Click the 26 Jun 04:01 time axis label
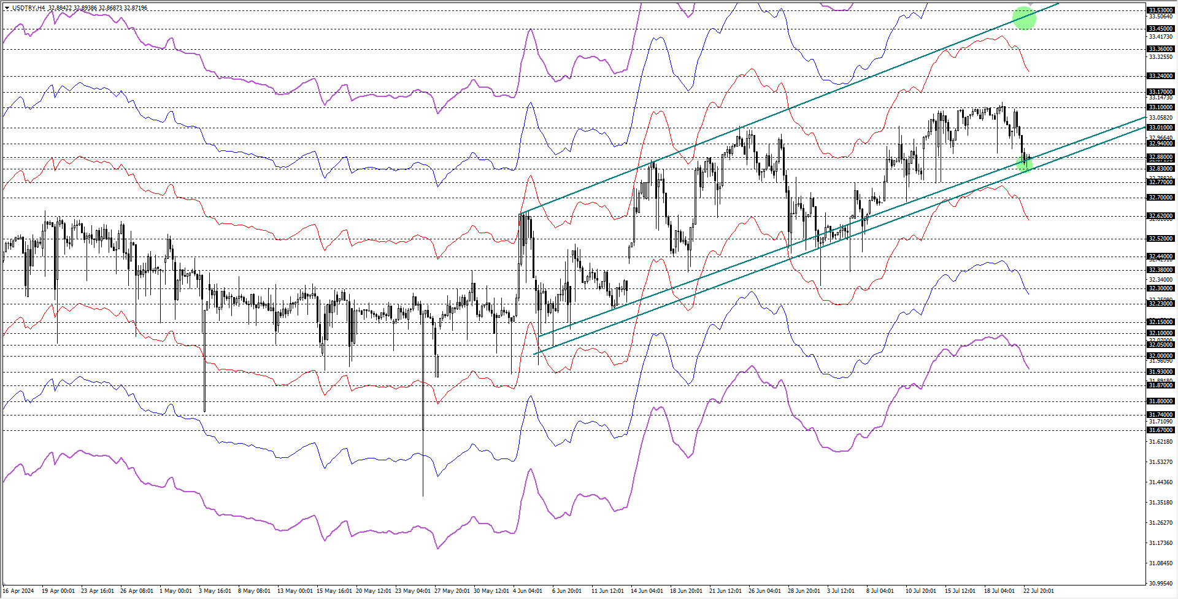The height and width of the screenshot is (599, 1178). click(764, 591)
